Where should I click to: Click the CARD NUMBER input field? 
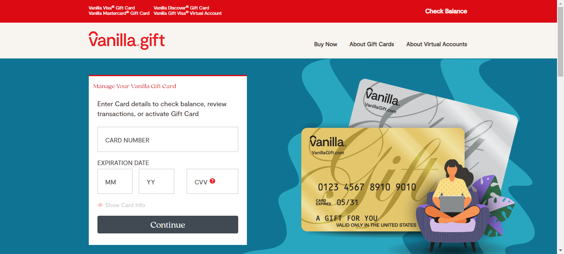[x=168, y=139]
